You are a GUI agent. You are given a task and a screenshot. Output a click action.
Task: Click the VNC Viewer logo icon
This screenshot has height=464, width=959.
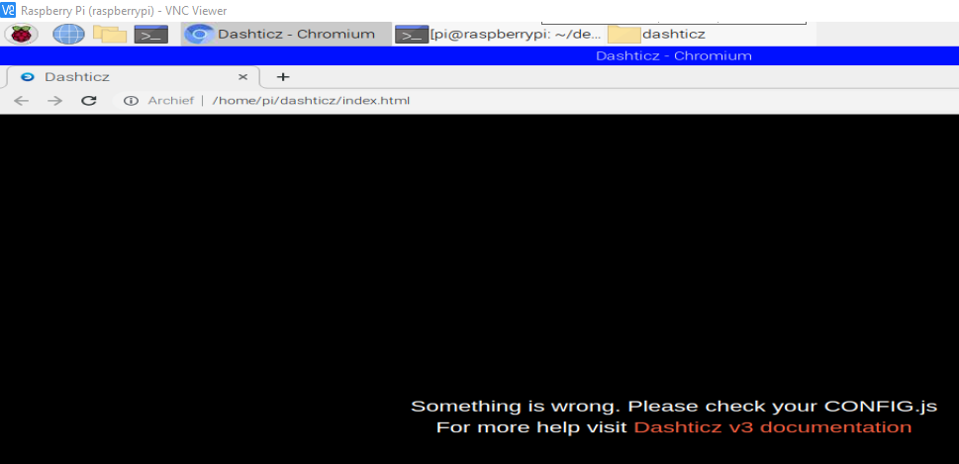tap(8, 11)
